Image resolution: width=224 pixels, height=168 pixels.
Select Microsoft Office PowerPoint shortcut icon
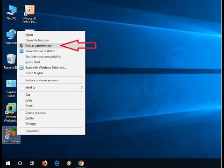pos(30,14)
